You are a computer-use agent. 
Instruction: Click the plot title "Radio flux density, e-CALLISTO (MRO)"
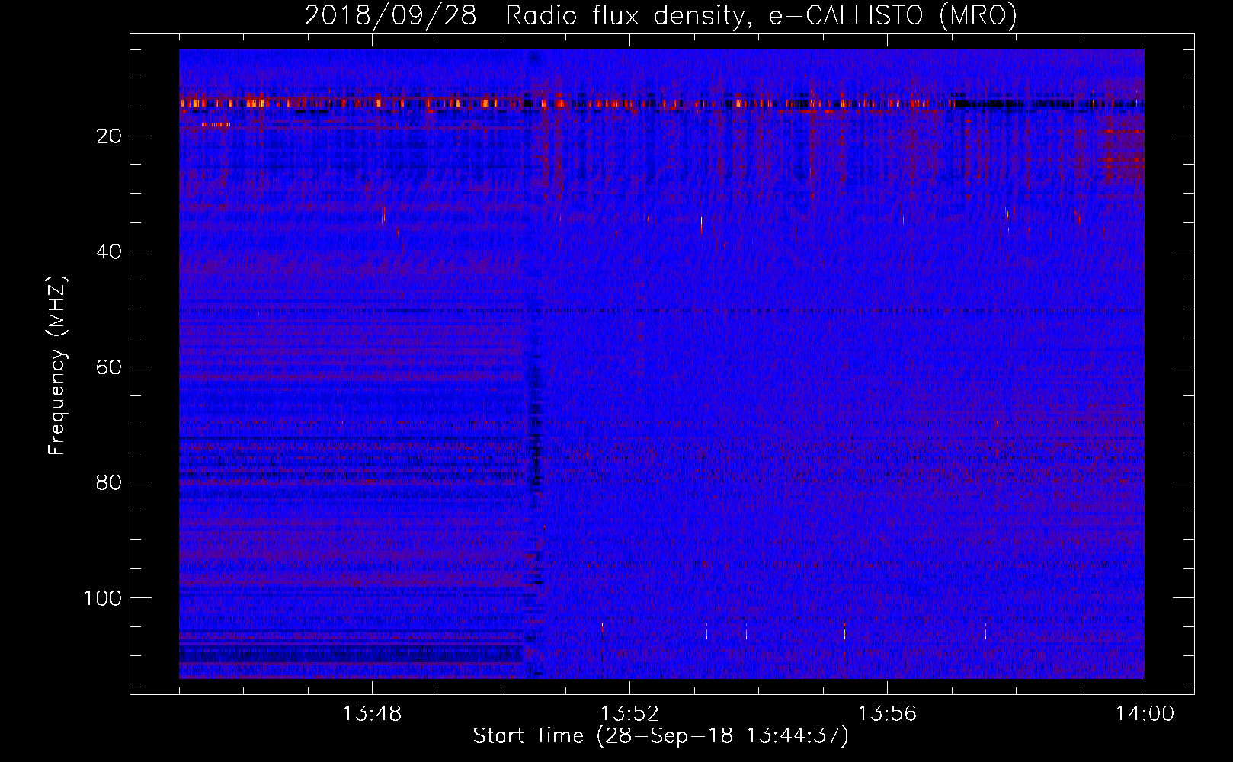click(x=761, y=16)
